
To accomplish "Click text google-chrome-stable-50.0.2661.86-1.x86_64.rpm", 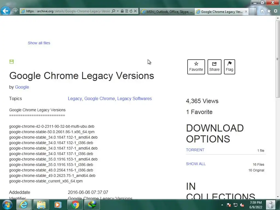I will coord(52,132).
